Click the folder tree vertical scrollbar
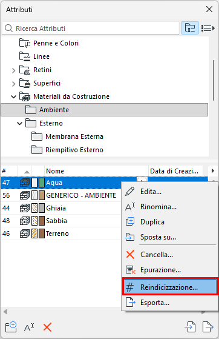Viewport: 219px width, 339px height. [214, 81]
